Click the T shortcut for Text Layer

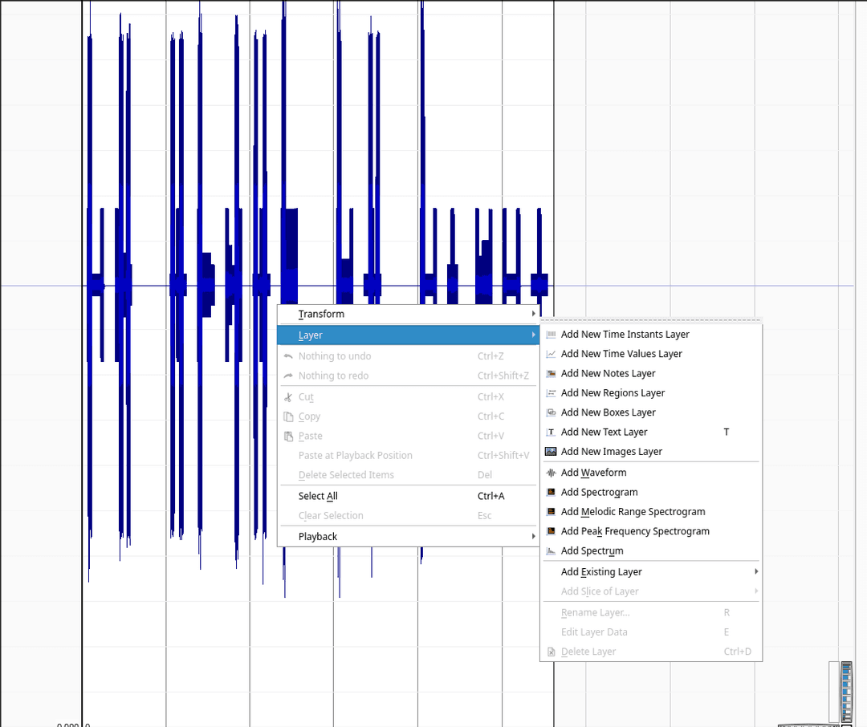727,433
